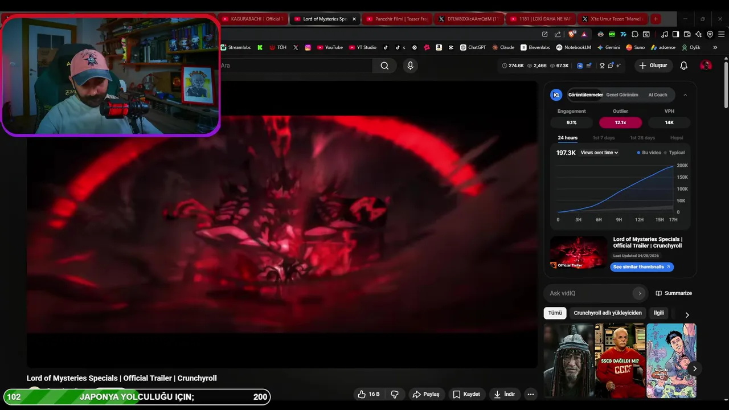Switch to X'te Umur Tezer tab
The image size is (729, 410).
pos(612,19)
